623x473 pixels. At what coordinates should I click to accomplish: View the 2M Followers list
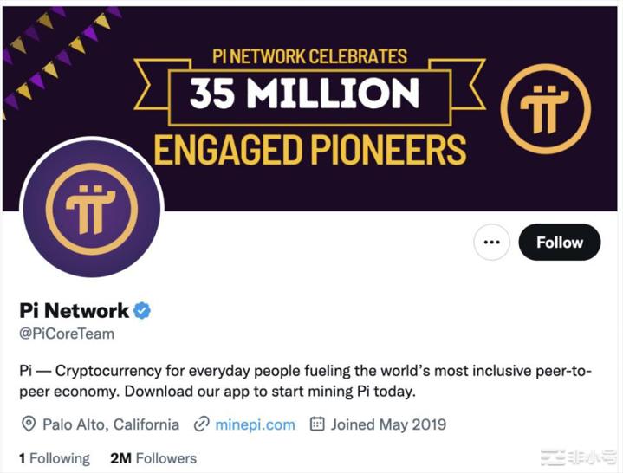[153, 458]
